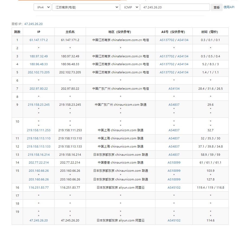
Task: Select time cell 28.4 / 31.6 / 26.5
Action: click(210, 89)
